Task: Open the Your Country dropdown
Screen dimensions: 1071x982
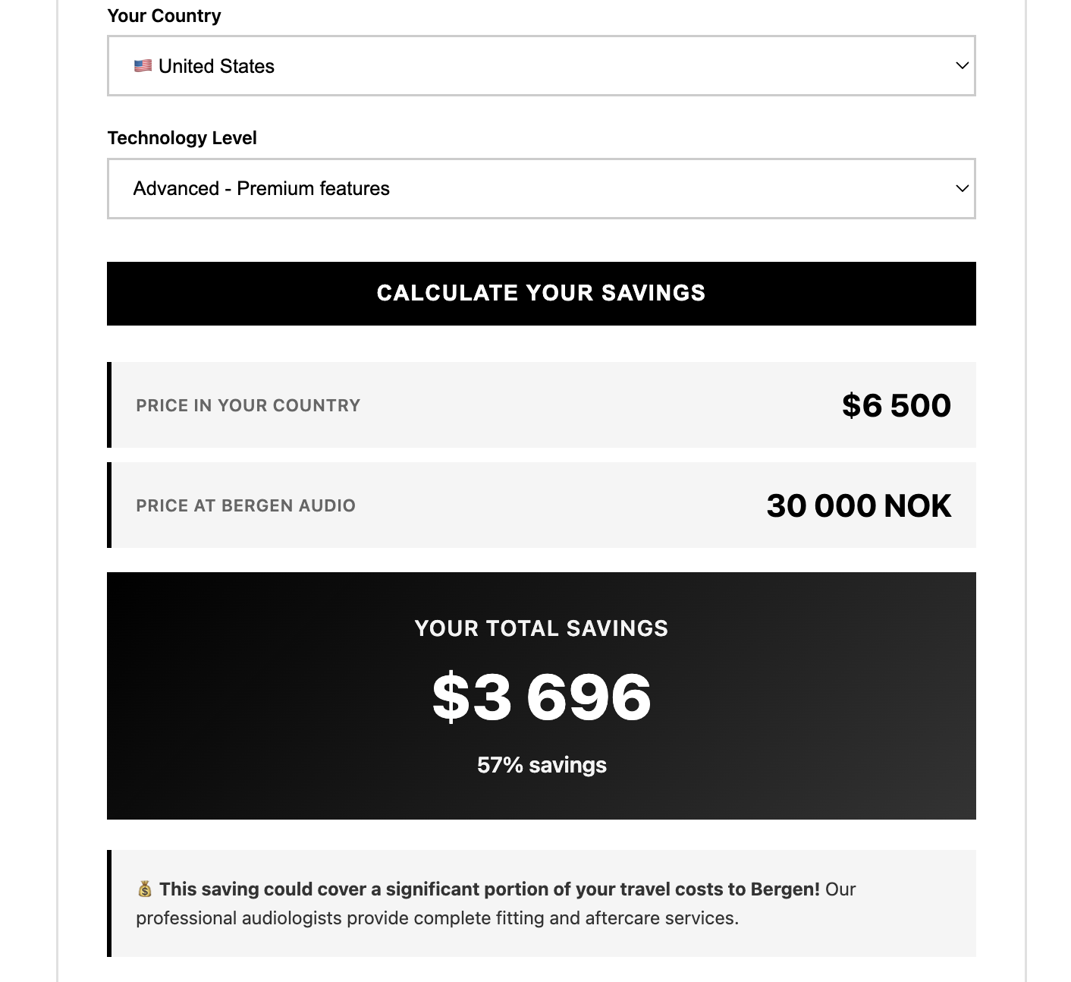Action: click(540, 66)
